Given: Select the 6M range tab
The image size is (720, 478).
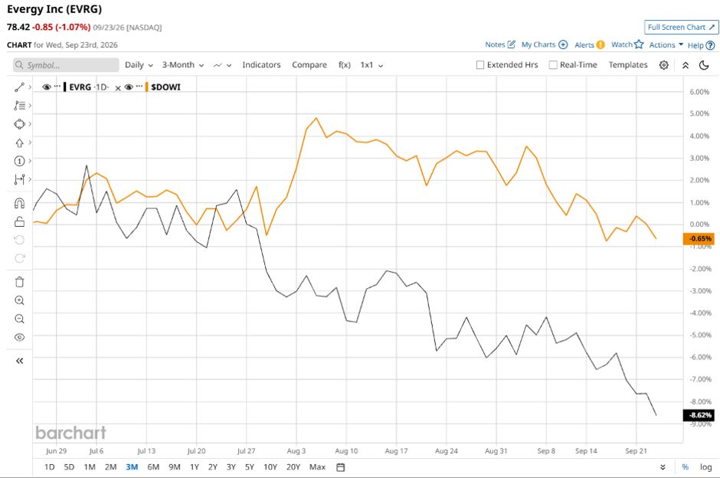Looking at the screenshot, I should coord(153,467).
